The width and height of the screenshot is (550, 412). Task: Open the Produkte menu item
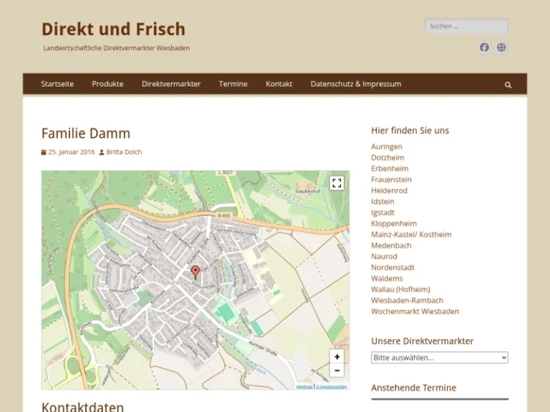(x=107, y=84)
